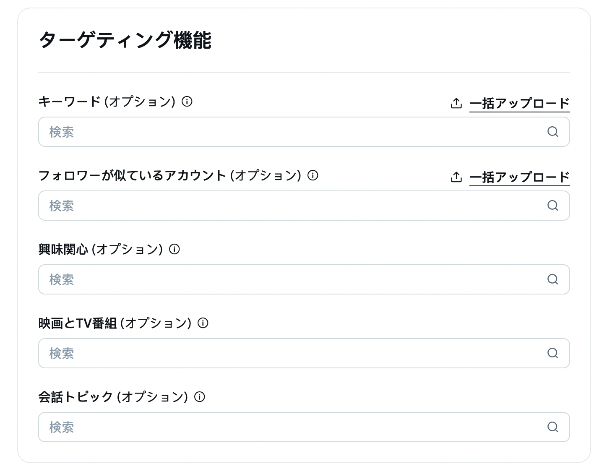Focus the フォロワーが似ているアカウント search input

point(304,206)
